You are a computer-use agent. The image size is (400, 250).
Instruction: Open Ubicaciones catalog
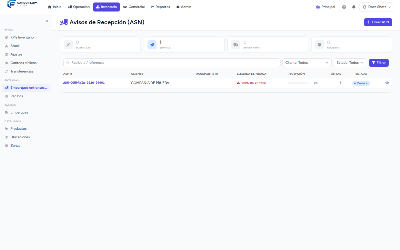26,137
